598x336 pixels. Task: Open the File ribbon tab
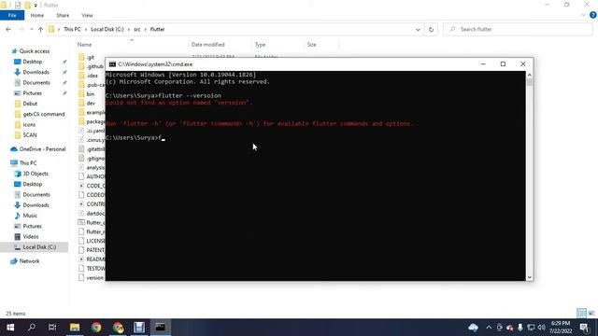[12, 15]
